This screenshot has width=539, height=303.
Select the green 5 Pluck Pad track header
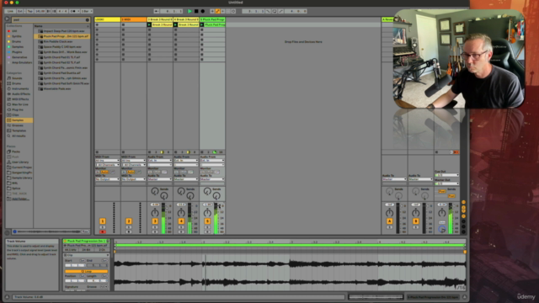click(212, 19)
